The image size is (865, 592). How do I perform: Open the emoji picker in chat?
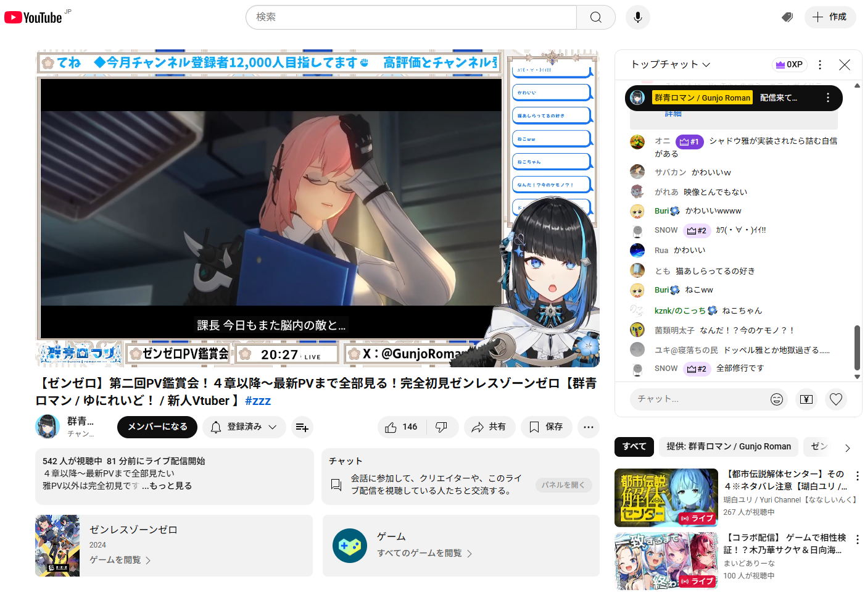tap(777, 399)
